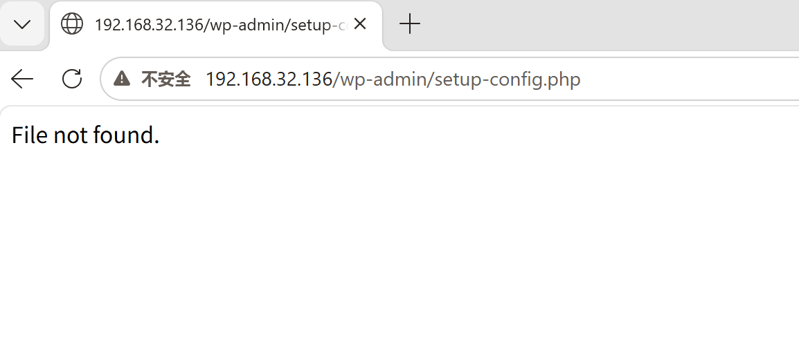Open a new tab with plus button
Image resolution: width=799 pixels, height=351 pixels.
tap(410, 24)
